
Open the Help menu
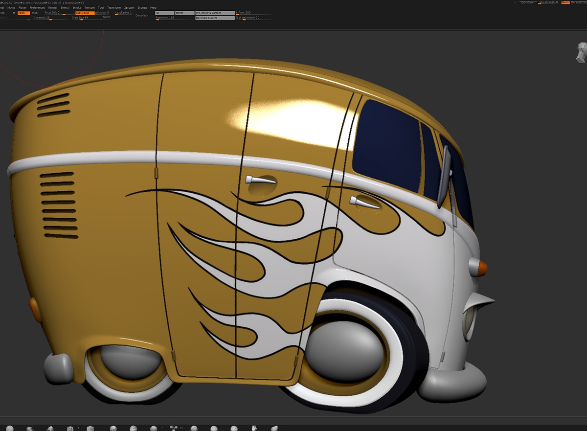[x=153, y=8]
